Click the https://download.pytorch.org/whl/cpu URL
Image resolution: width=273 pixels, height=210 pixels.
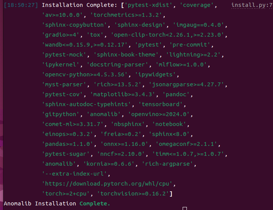[108, 184]
